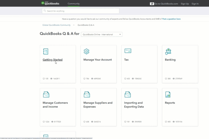Open Go to QuickBooks.com link
Viewport: 209px width, 139px height.
[x=166, y=4]
